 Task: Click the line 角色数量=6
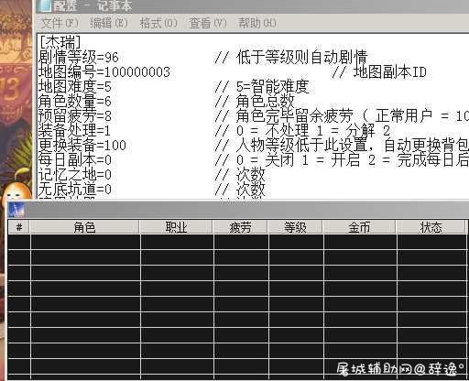pos(75,101)
